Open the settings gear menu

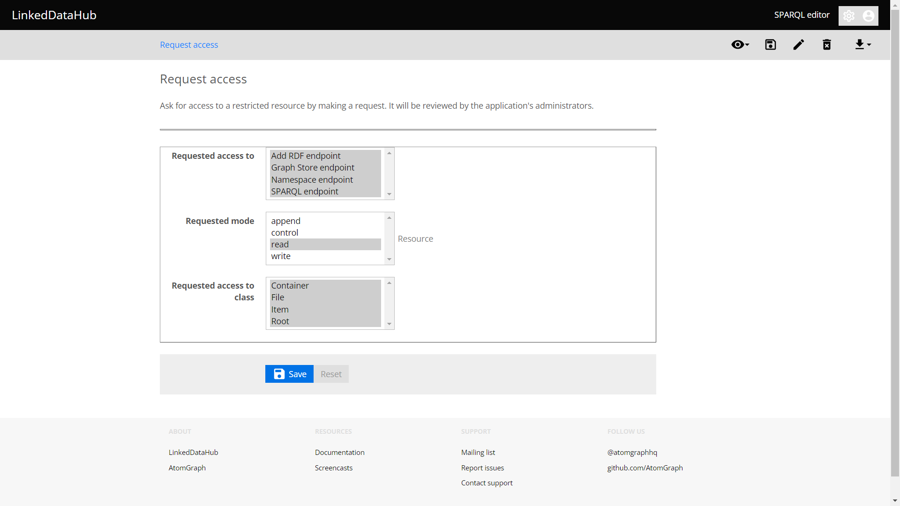(849, 16)
